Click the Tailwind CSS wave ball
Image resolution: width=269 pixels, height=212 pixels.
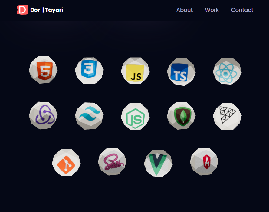89,116
